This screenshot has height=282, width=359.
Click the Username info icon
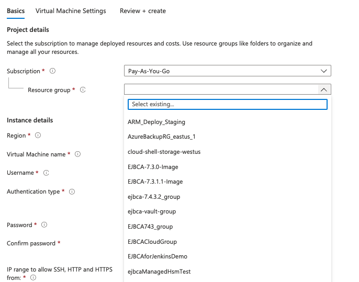coord(46,173)
